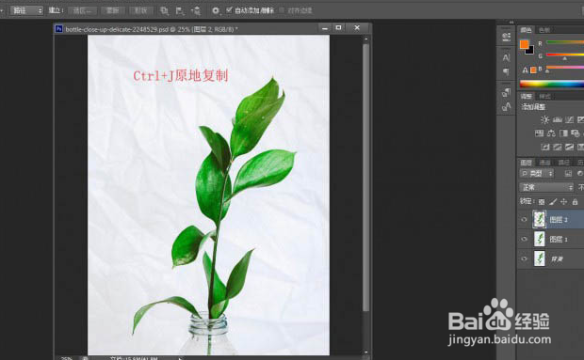Switch to the Styles tab
The image size is (584, 360).
click(544, 97)
